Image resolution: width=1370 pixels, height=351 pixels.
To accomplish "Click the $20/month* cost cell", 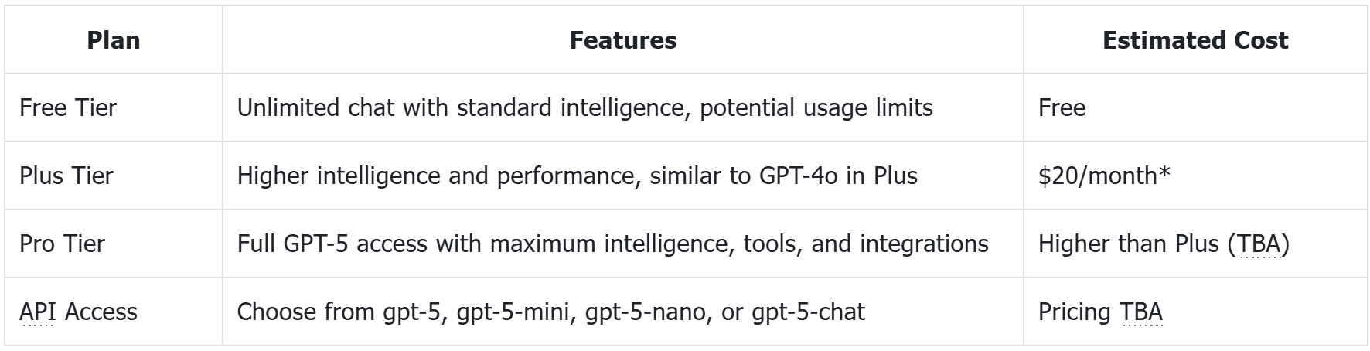I will 1104,175.
